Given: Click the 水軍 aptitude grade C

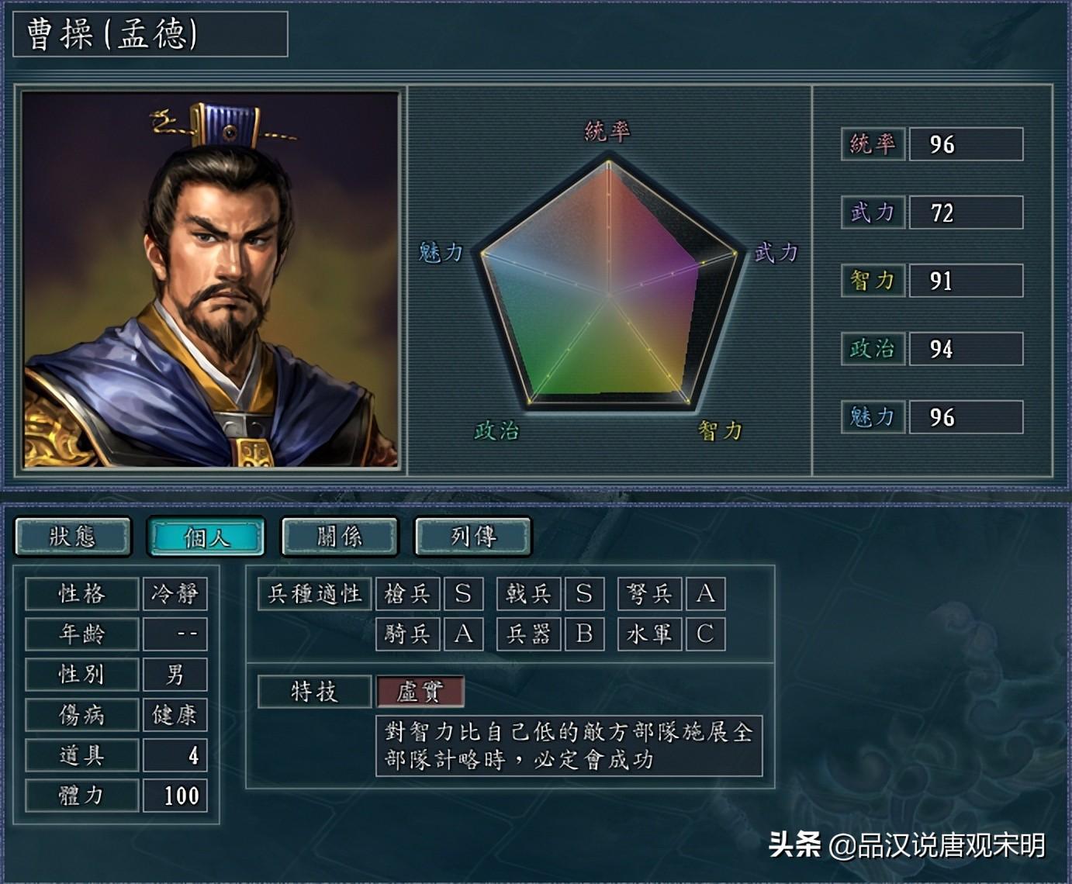Looking at the screenshot, I should [705, 634].
